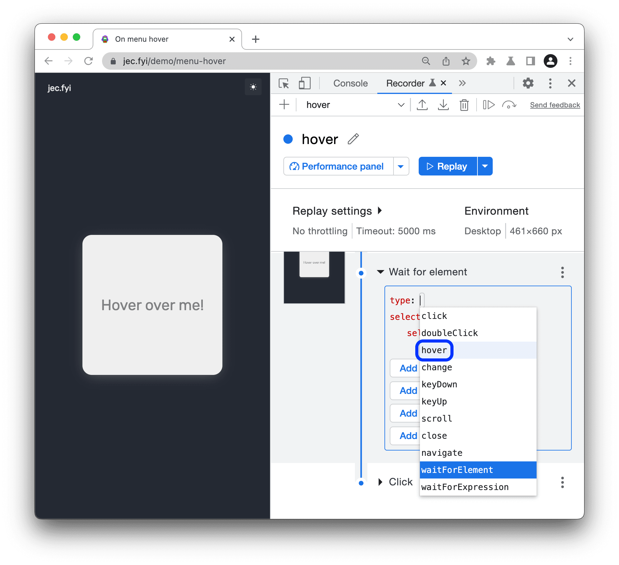Click the delete recording icon

click(x=464, y=105)
